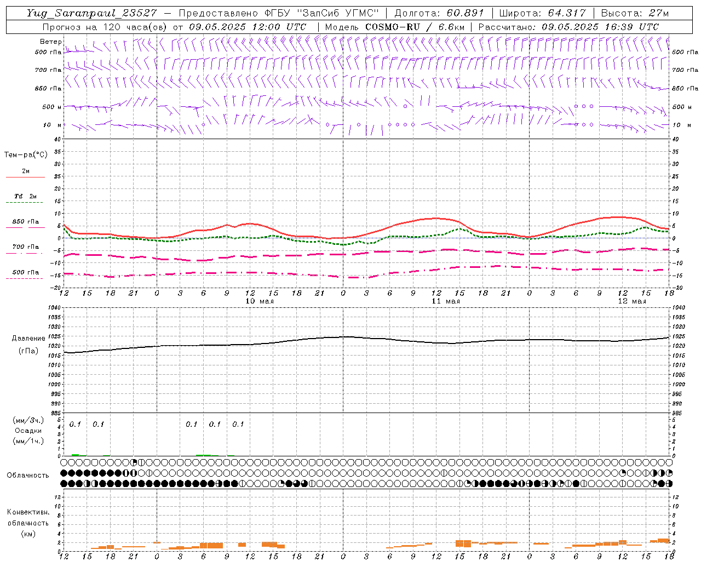701x561 pixels.
Task: Click the Конвективн. chart label
Action: (28, 512)
